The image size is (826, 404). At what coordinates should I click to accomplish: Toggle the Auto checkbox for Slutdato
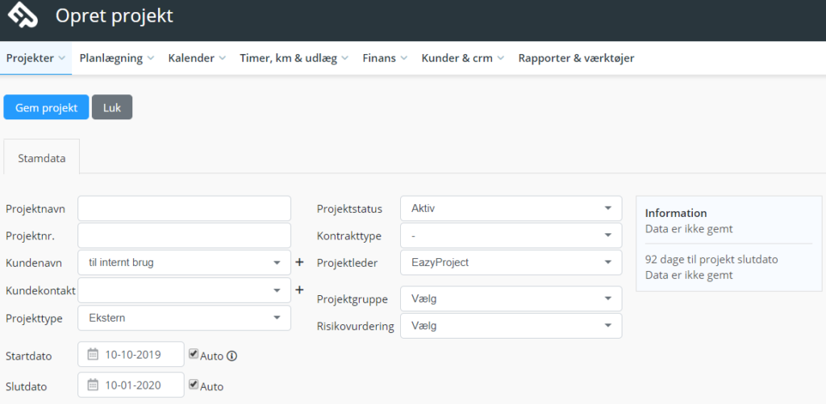194,385
